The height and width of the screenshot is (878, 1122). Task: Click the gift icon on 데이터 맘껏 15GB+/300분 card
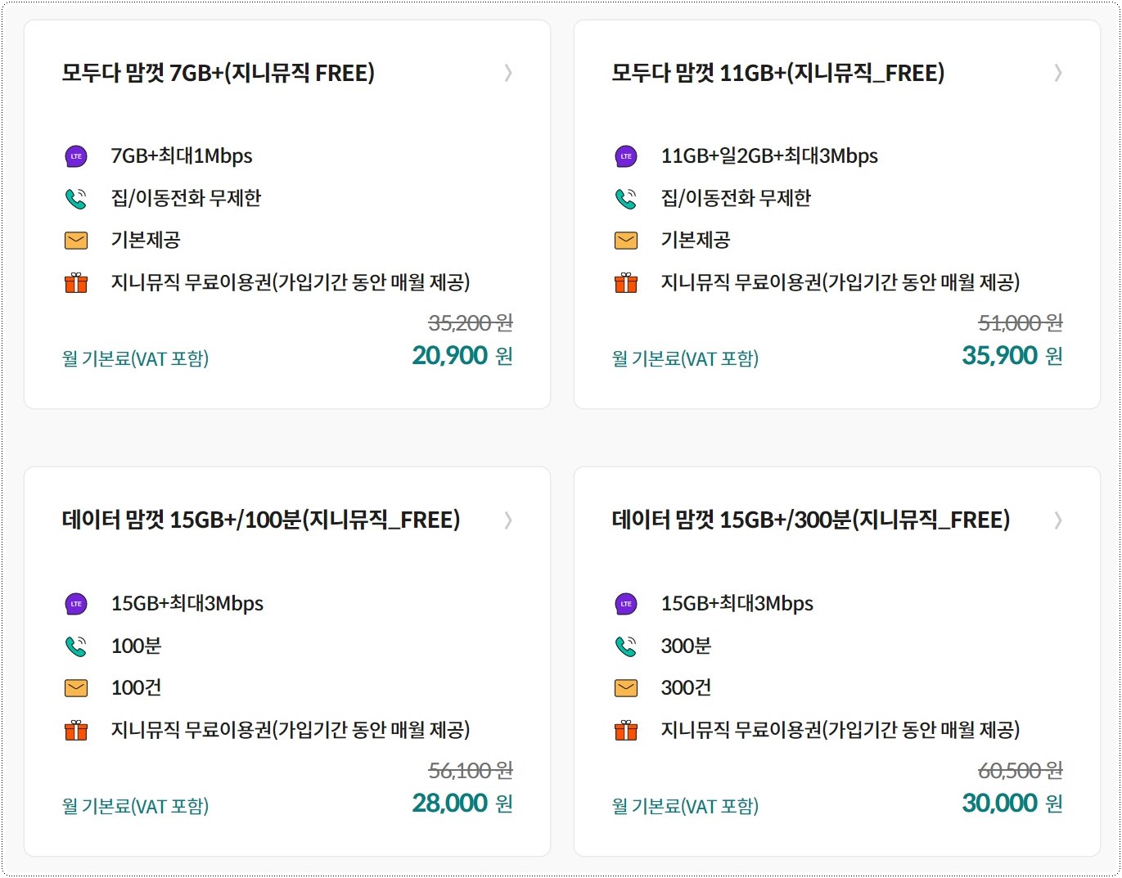[626, 731]
